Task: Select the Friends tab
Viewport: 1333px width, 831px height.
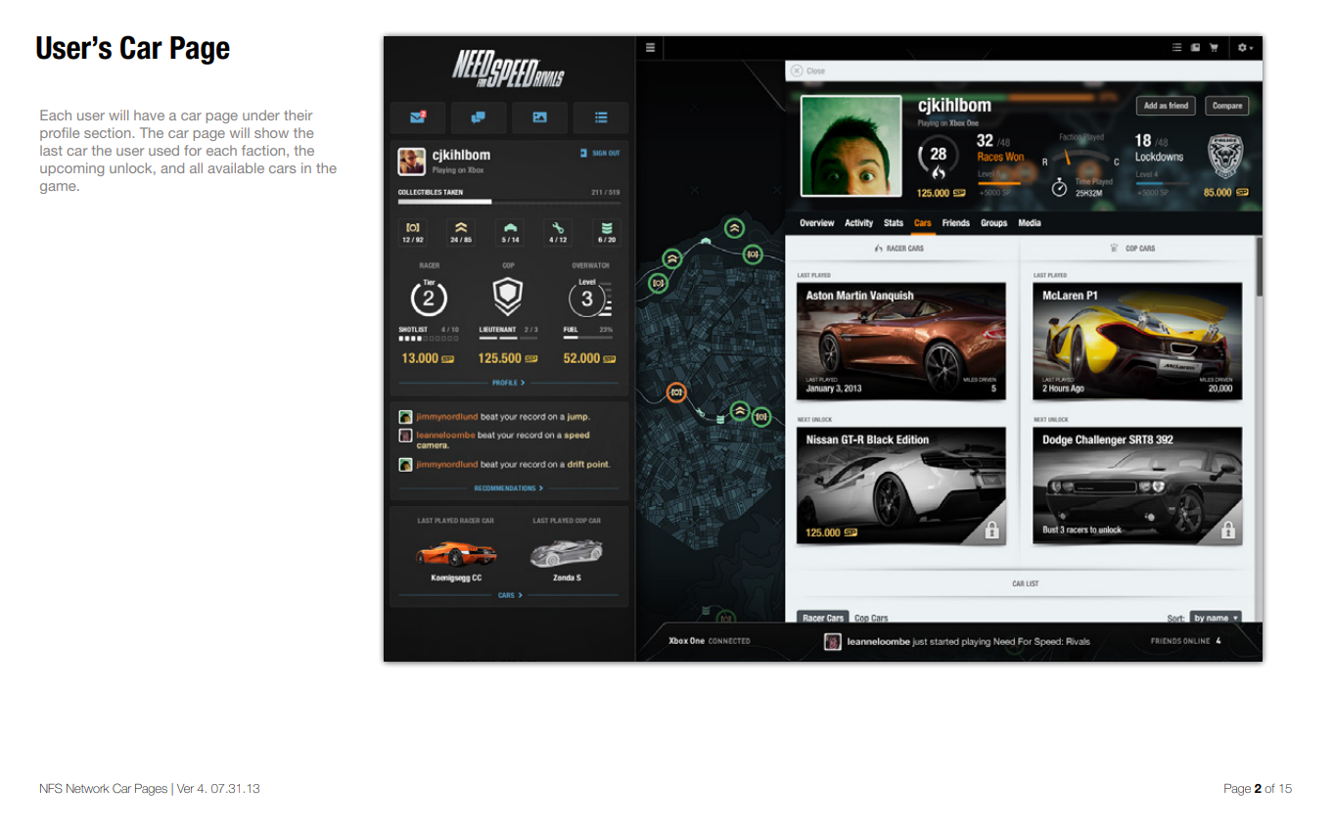Action: point(955,223)
